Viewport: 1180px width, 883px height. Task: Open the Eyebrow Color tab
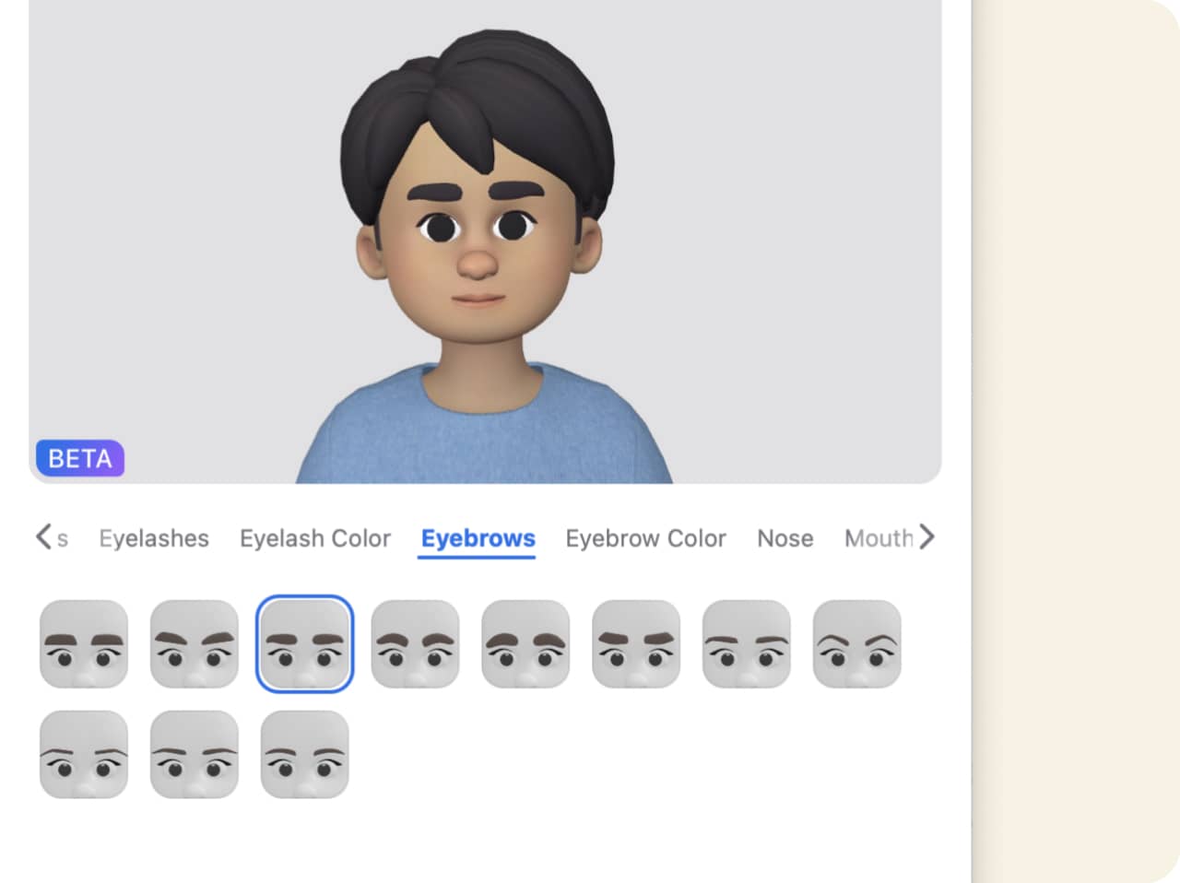pos(645,538)
